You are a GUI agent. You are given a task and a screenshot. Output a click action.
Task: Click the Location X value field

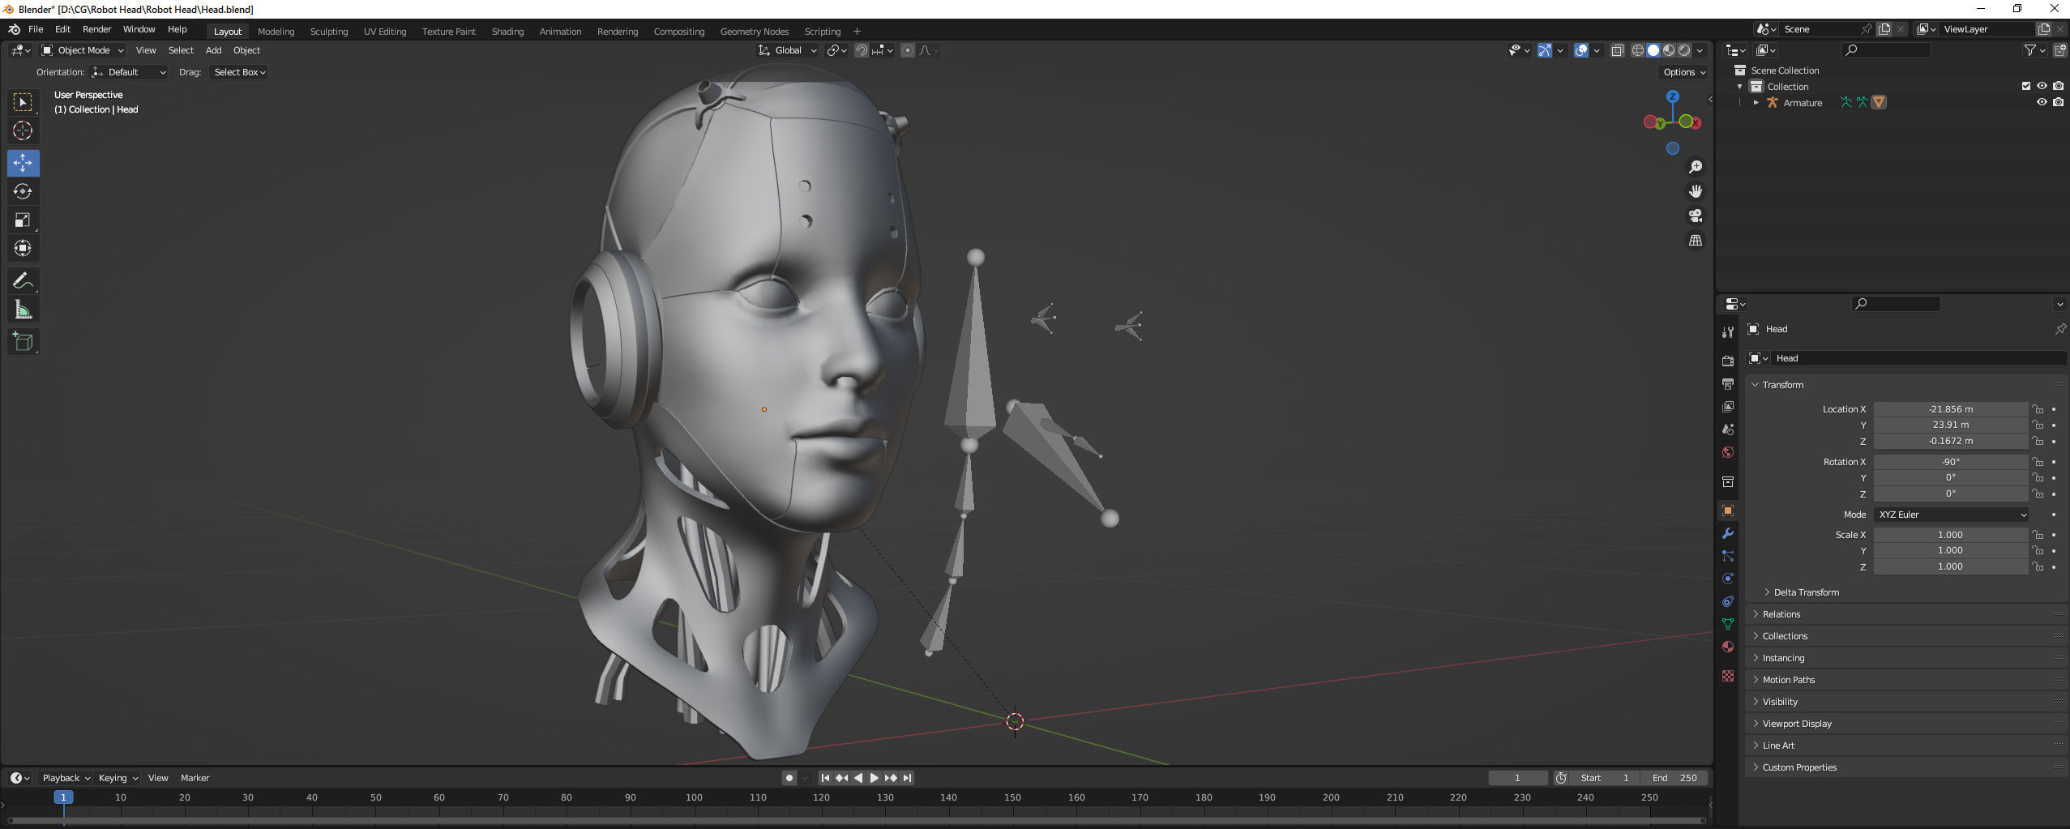pos(1950,409)
